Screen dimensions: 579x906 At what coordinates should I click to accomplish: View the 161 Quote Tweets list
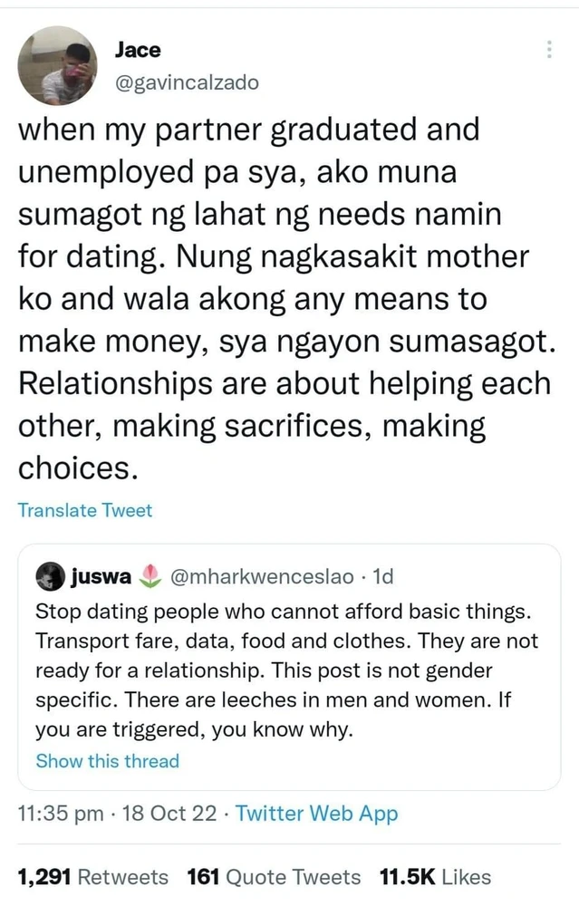point(273,877)
